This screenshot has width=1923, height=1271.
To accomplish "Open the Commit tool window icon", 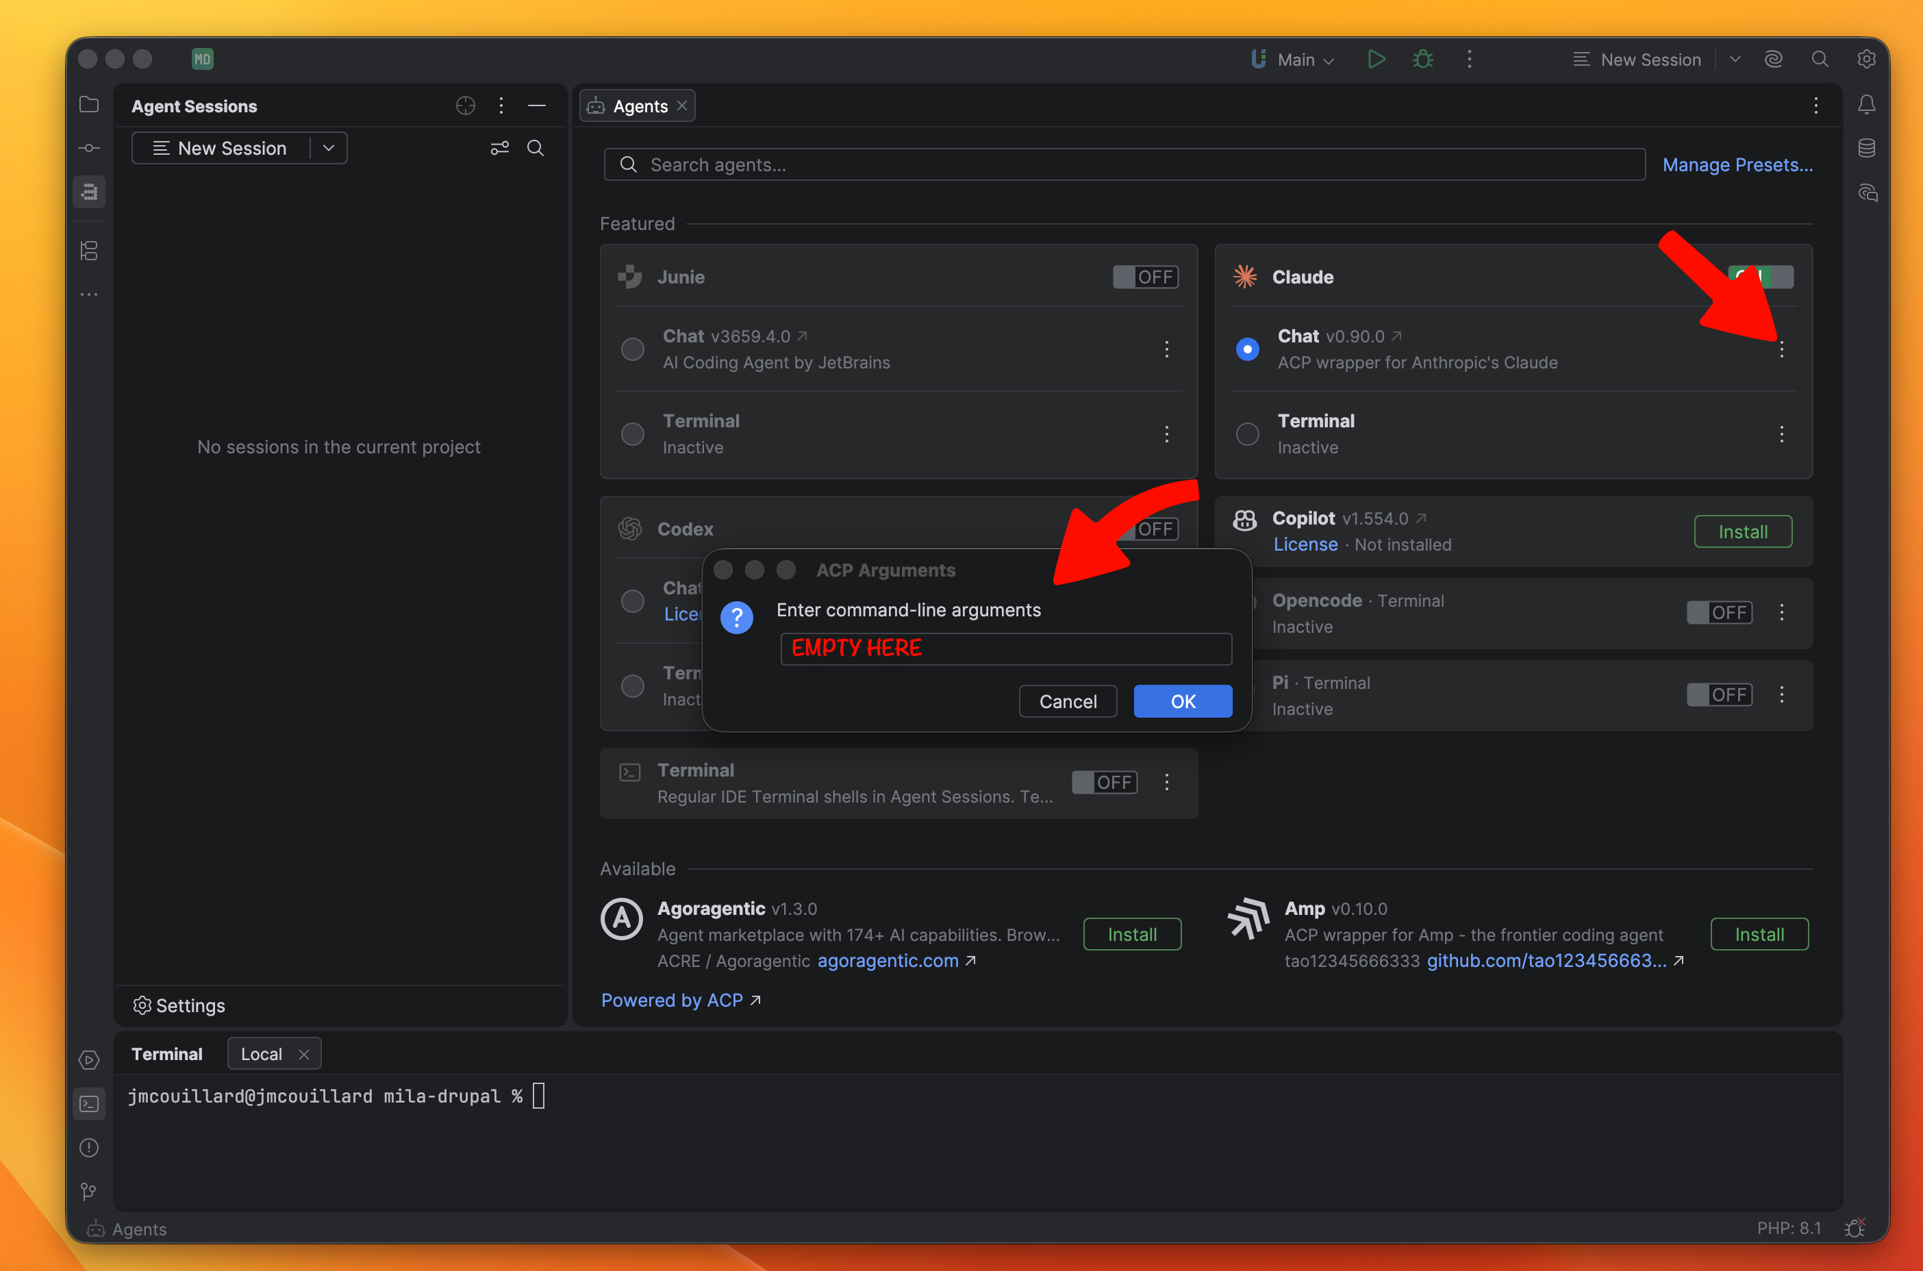I will pyautogui.click(x=89, y=149).
